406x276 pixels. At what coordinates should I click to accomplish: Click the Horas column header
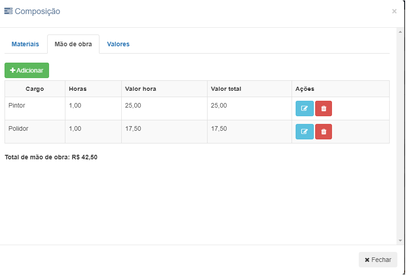[78, 89]
